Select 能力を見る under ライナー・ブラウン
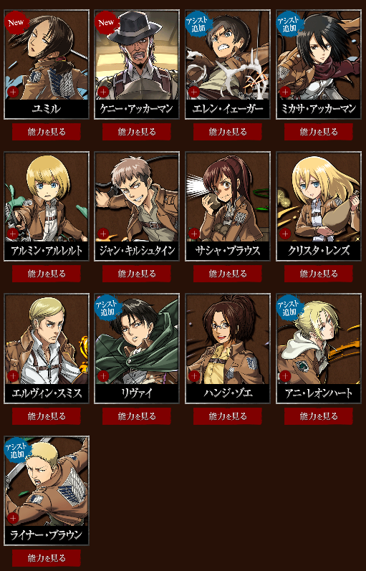The height and width of the screenshot is (571, 366). 47,558
